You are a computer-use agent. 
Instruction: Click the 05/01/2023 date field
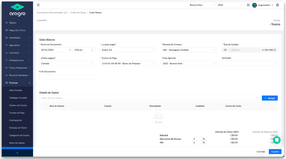click(56, 50)
